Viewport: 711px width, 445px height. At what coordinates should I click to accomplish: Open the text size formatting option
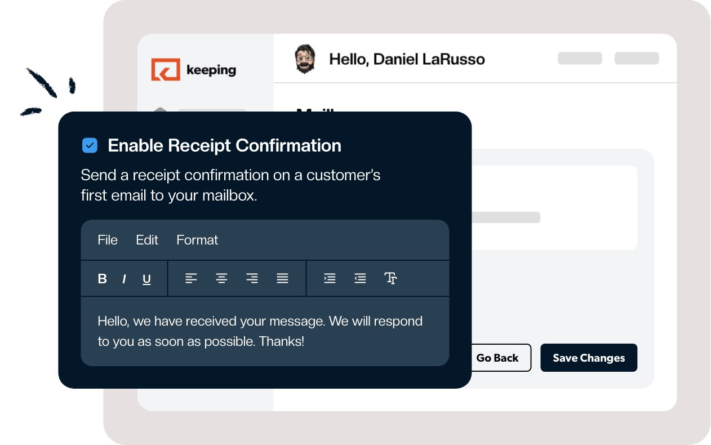(391, 278)
